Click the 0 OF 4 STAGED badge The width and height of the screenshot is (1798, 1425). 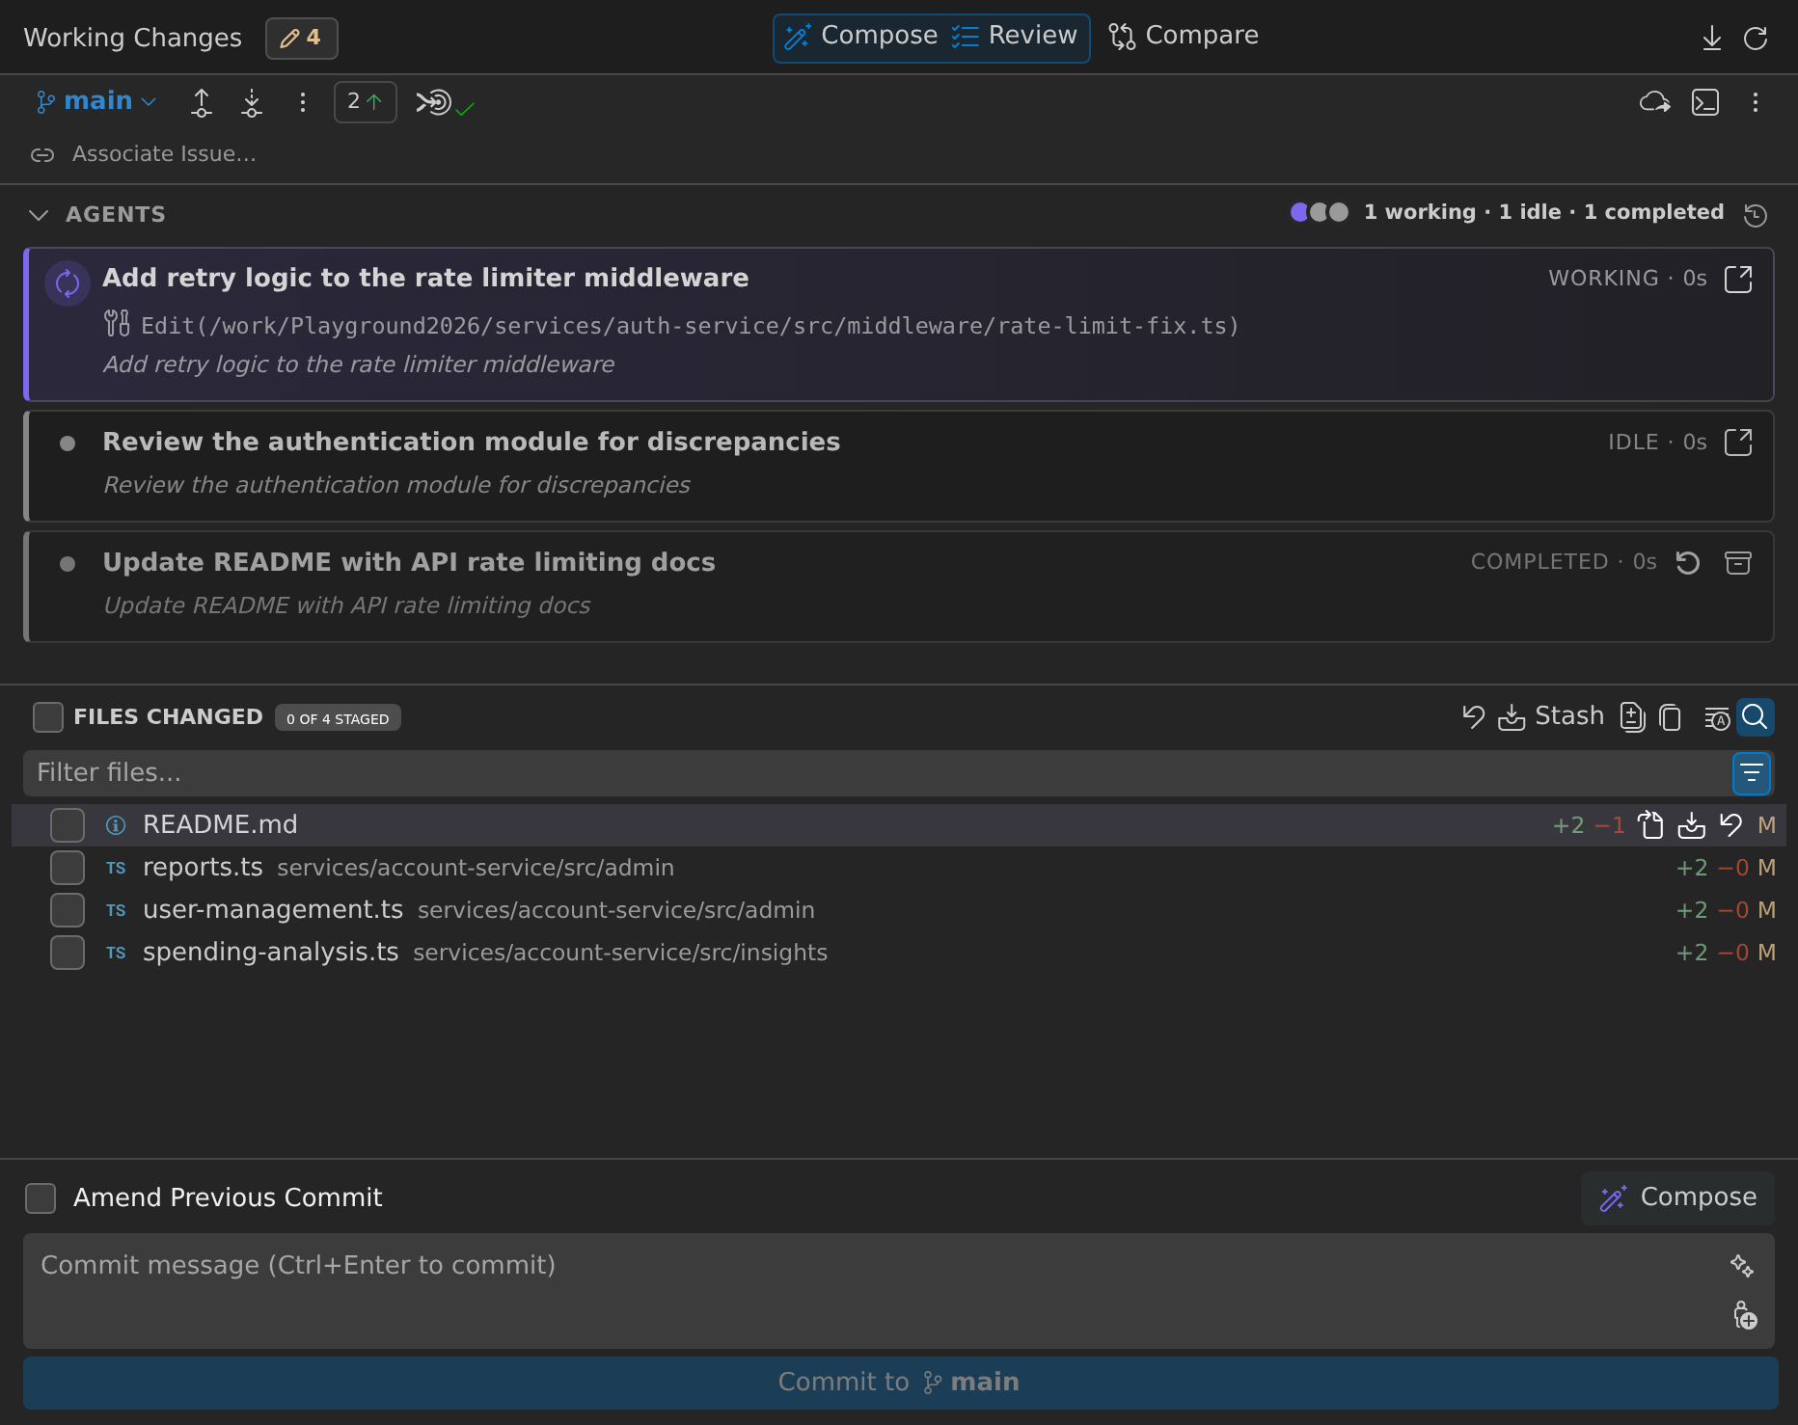point(338,718)
